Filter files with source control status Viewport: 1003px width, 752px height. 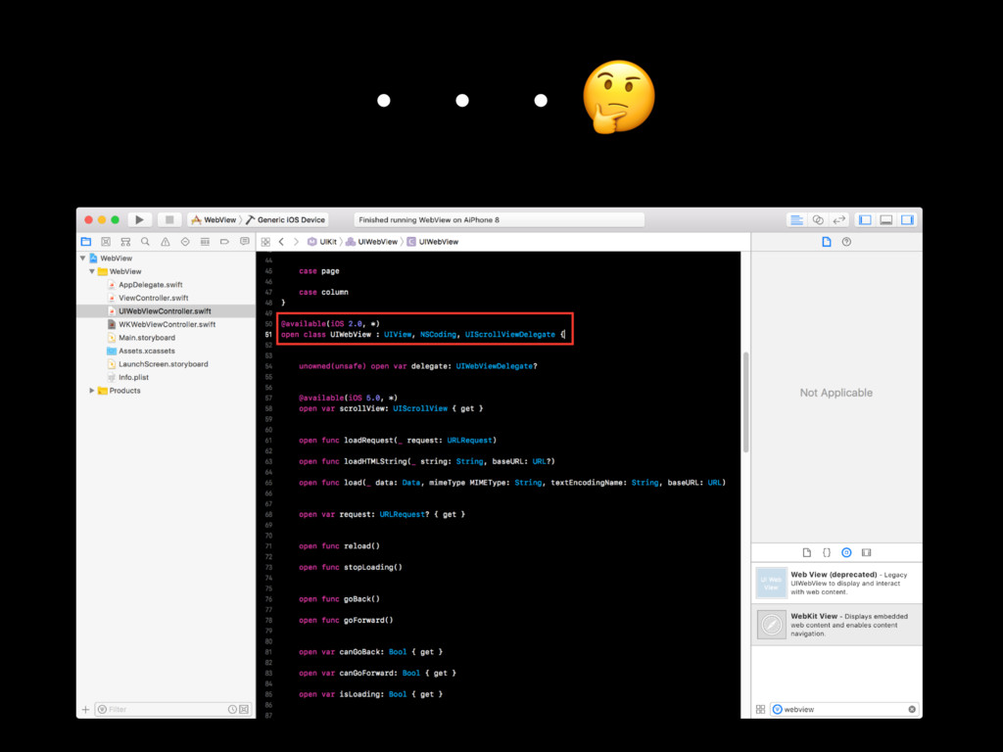(244, 709)
